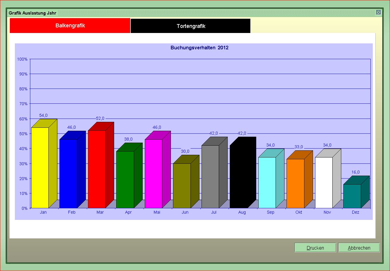The image size is (390, 271).
Task: Open the Tortengrafik tab
Action: (191, 26)
